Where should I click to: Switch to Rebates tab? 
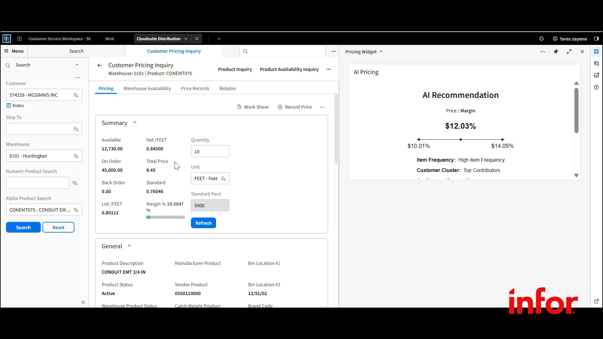(x=228, y=89)
